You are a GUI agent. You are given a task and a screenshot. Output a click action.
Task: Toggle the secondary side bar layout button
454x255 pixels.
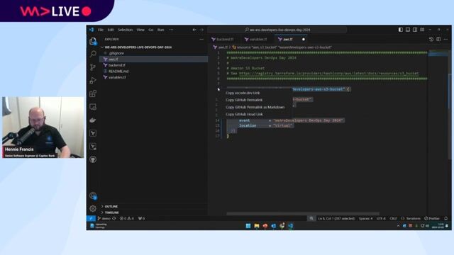pyautogui.click(x=415, y=30)
